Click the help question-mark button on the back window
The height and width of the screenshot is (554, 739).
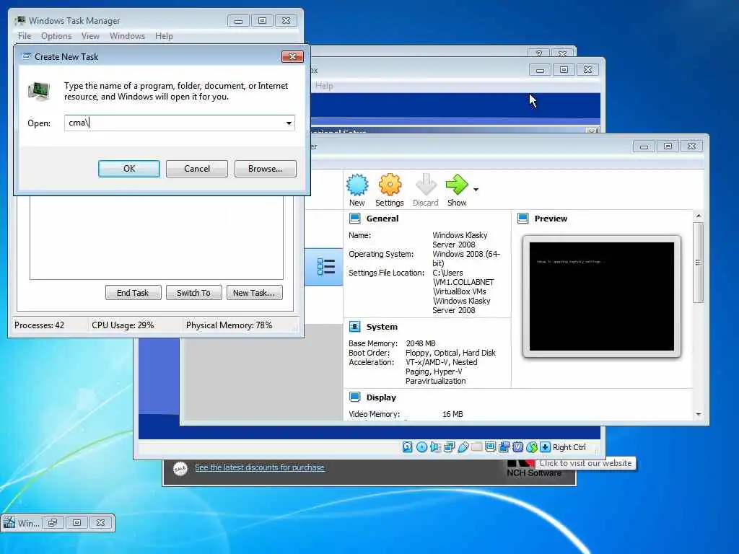point(538,53)
